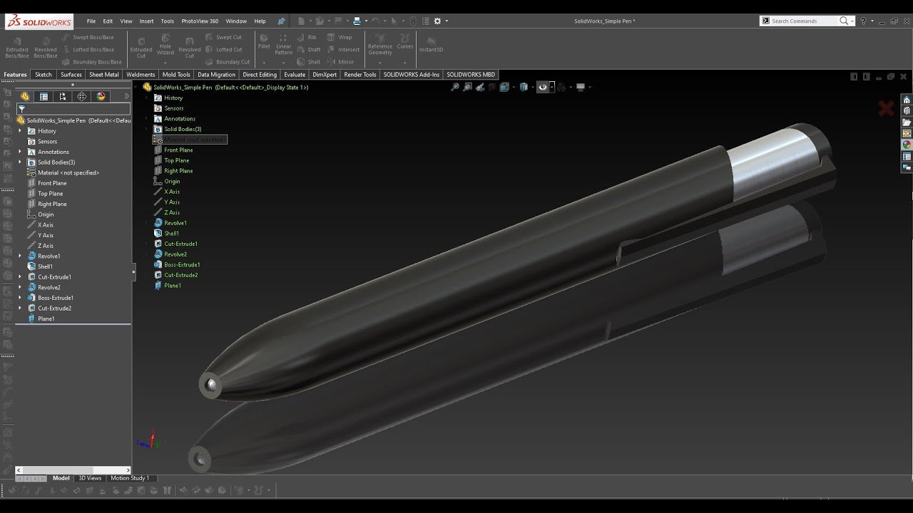Image resolution: width=913 pixels, height=513 pixels.
Task: Open View Settings monitor icon
Action: tap(581, 87)
